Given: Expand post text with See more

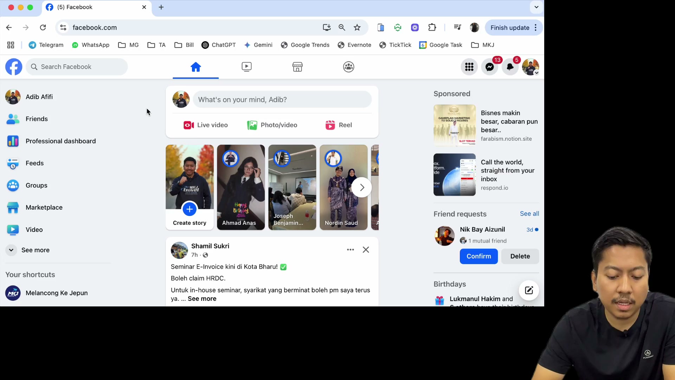Looking at the screenshot, I should (x=202, y=299).
